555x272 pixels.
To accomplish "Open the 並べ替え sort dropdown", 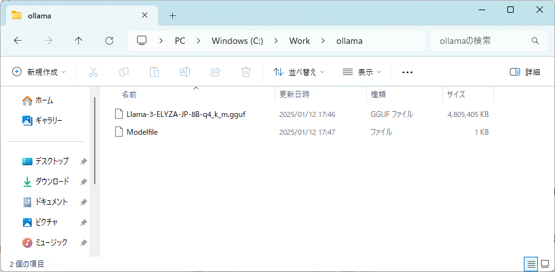I will pos(299,72).
